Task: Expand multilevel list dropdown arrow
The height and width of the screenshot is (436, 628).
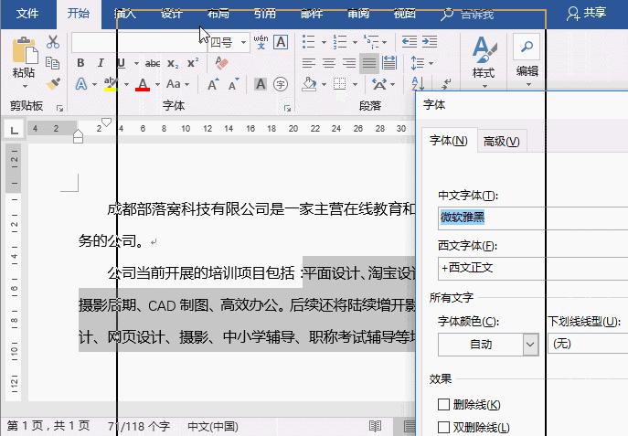Action: click(x=385, y=42)
